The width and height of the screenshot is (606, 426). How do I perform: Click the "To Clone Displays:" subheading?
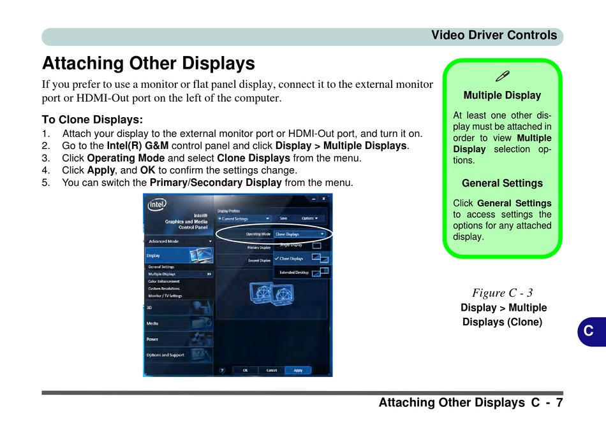[92, 120]
